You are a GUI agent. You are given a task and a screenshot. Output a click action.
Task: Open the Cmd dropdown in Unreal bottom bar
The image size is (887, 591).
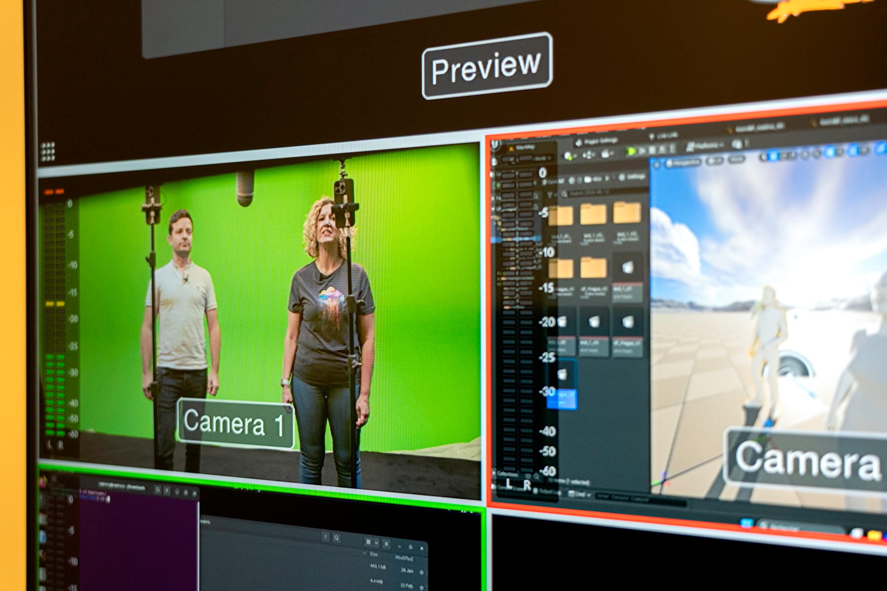click(579, 494)
